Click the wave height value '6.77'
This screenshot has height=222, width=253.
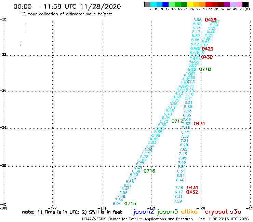[140, 164]
